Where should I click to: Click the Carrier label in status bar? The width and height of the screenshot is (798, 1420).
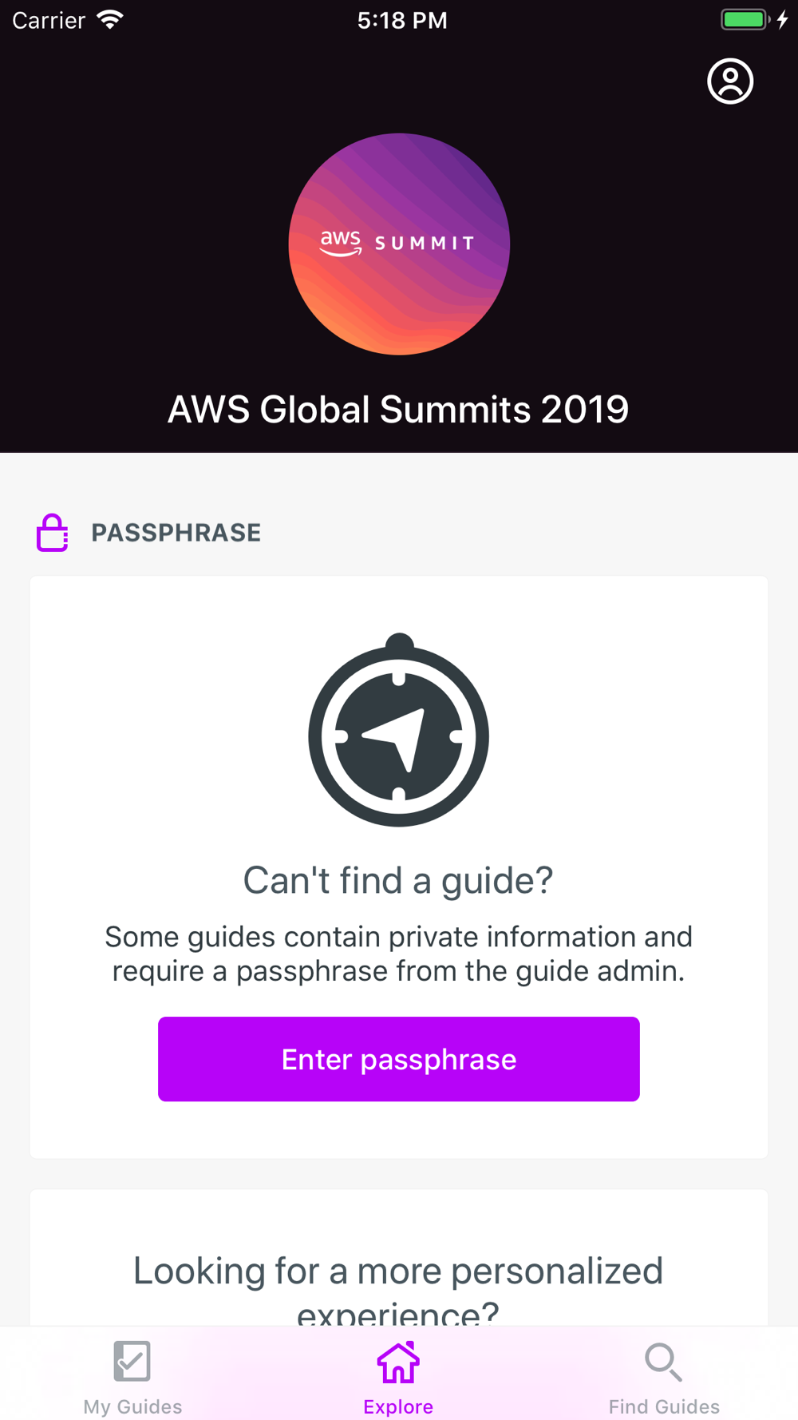49,21
